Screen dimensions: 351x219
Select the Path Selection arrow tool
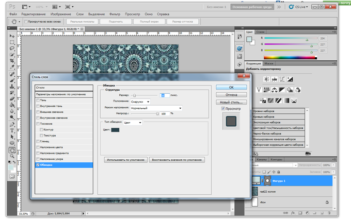click(x=12, y=137)
